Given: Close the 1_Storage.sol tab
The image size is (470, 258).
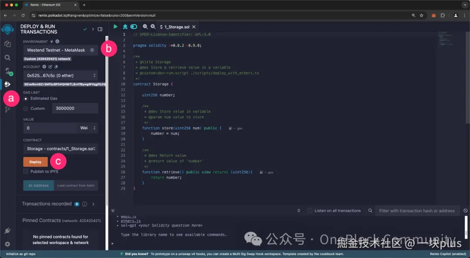Looking at the screenshot, I should point(194,27).
